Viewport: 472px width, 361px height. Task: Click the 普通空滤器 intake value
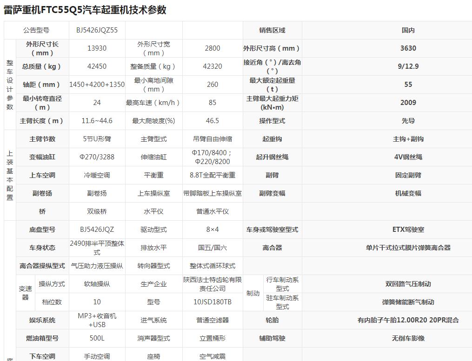click(213, 320)
